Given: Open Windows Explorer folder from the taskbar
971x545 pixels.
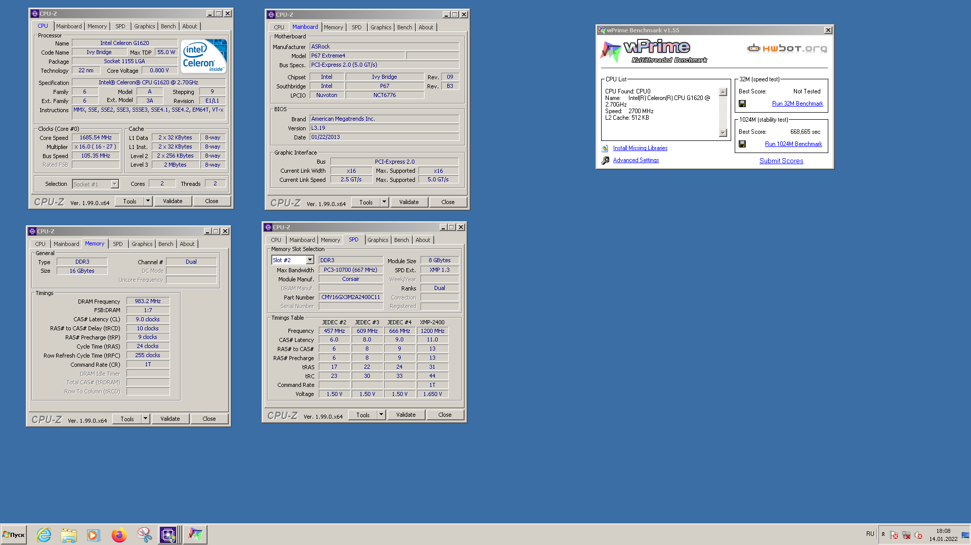Looking at the screenshot, I should click(x=68, y=534).
